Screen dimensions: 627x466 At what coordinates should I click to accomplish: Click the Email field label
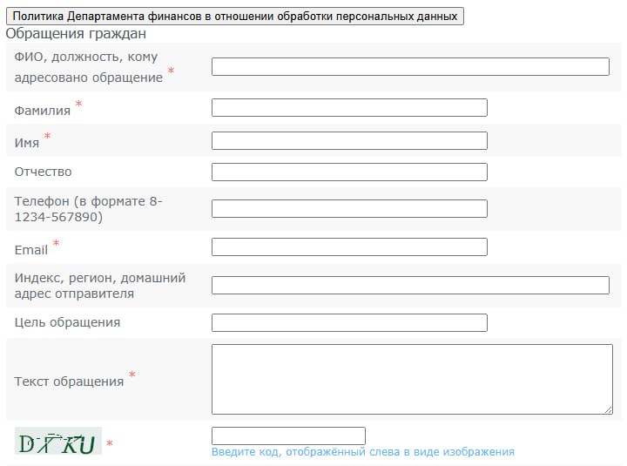(31, 250)
